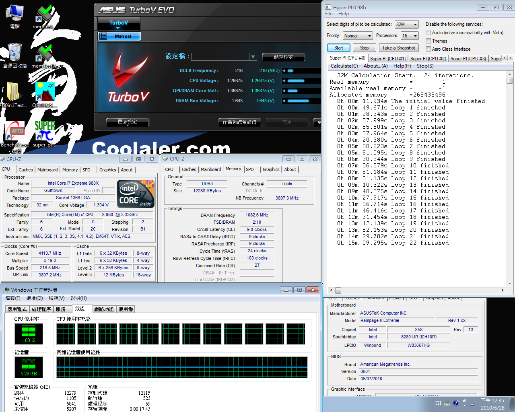This screenshot has width=515, height=412.
Task: Click Hyper PI horizontal scrollbar thumb
Action: click(x=338, y=290)
